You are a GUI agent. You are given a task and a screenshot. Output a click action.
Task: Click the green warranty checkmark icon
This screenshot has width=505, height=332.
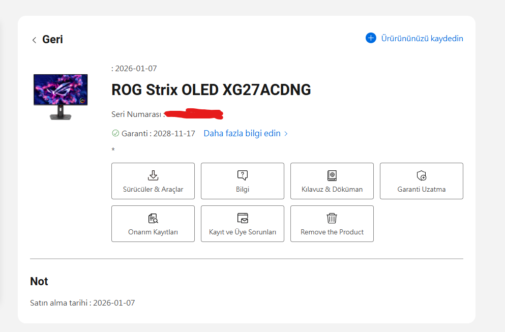[x=115, y=133]
